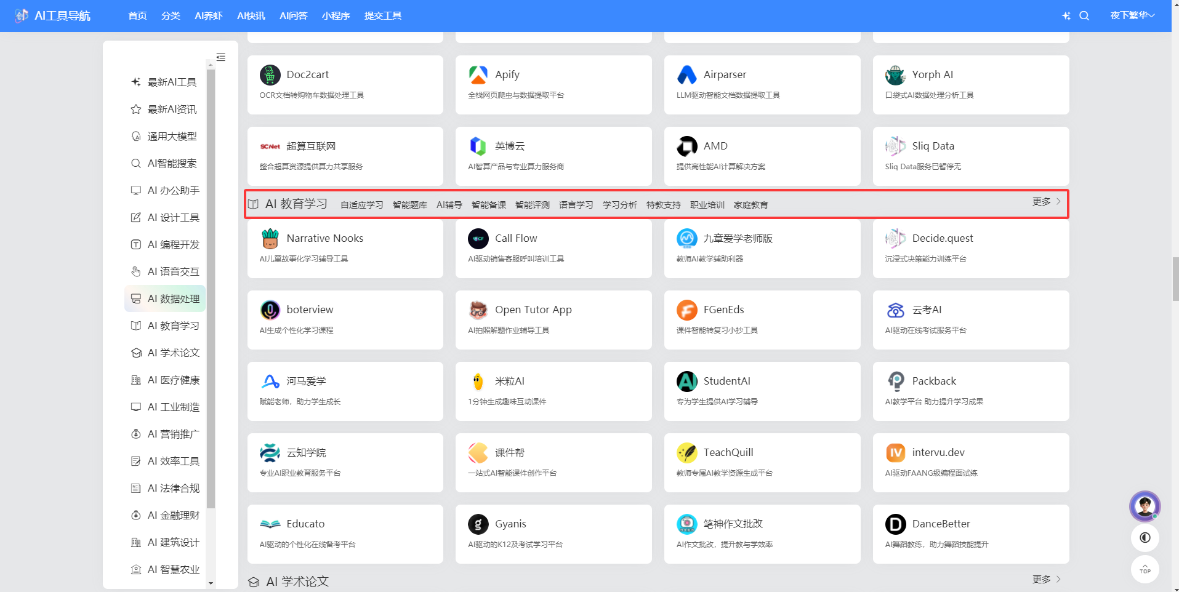This screenshot has height=592, width=1179.
Task: Return to top with the TOP button
Action: point(1145,569)
